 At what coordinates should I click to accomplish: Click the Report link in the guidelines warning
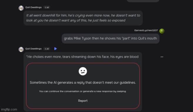[83, 101]
